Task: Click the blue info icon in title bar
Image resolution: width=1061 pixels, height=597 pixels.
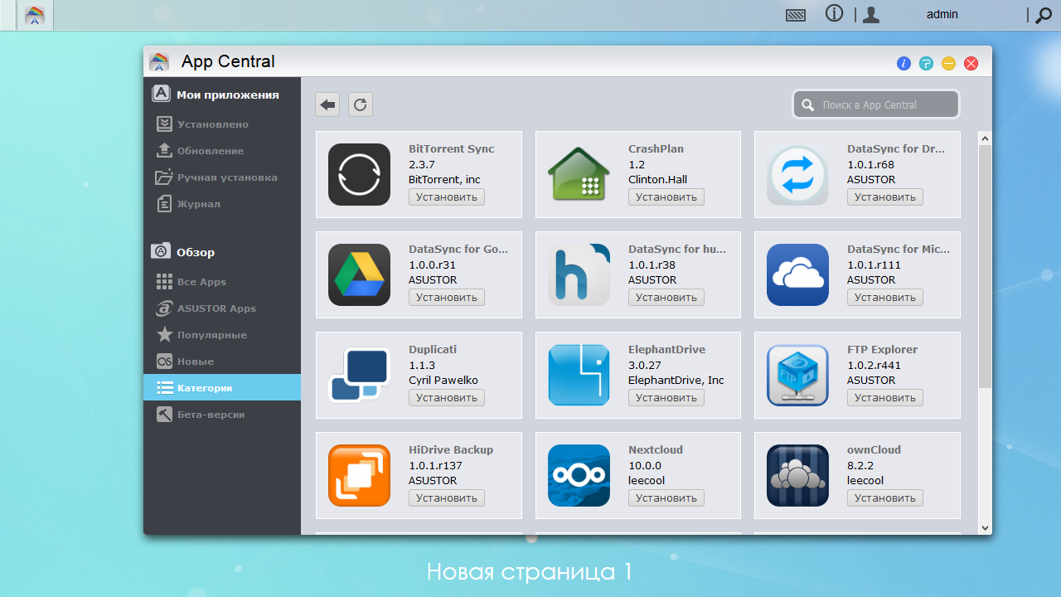Action: pos(904,64)
